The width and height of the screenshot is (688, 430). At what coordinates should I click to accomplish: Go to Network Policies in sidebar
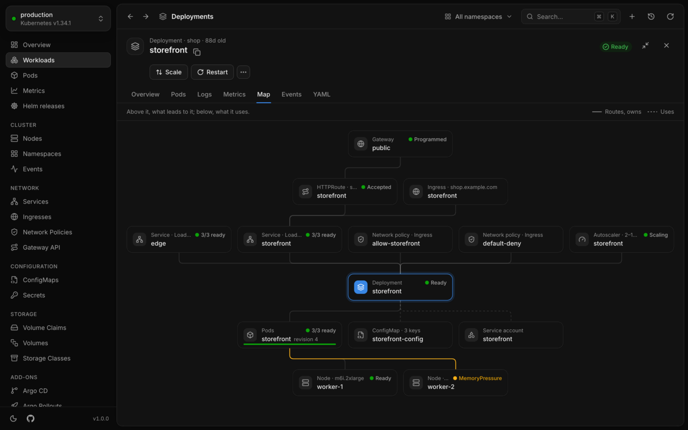click(x=58, y=232)
